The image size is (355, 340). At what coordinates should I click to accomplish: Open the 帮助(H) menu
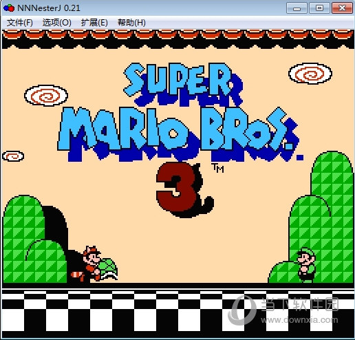[131, 23]
